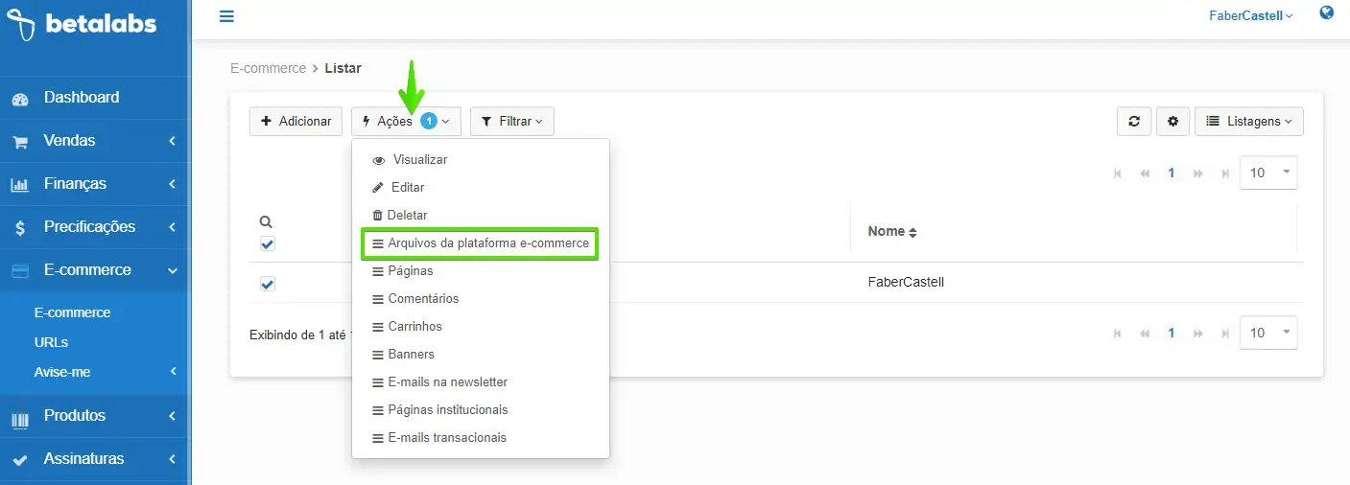Go to first page in bottom pagination

(x=1117, y=334)
